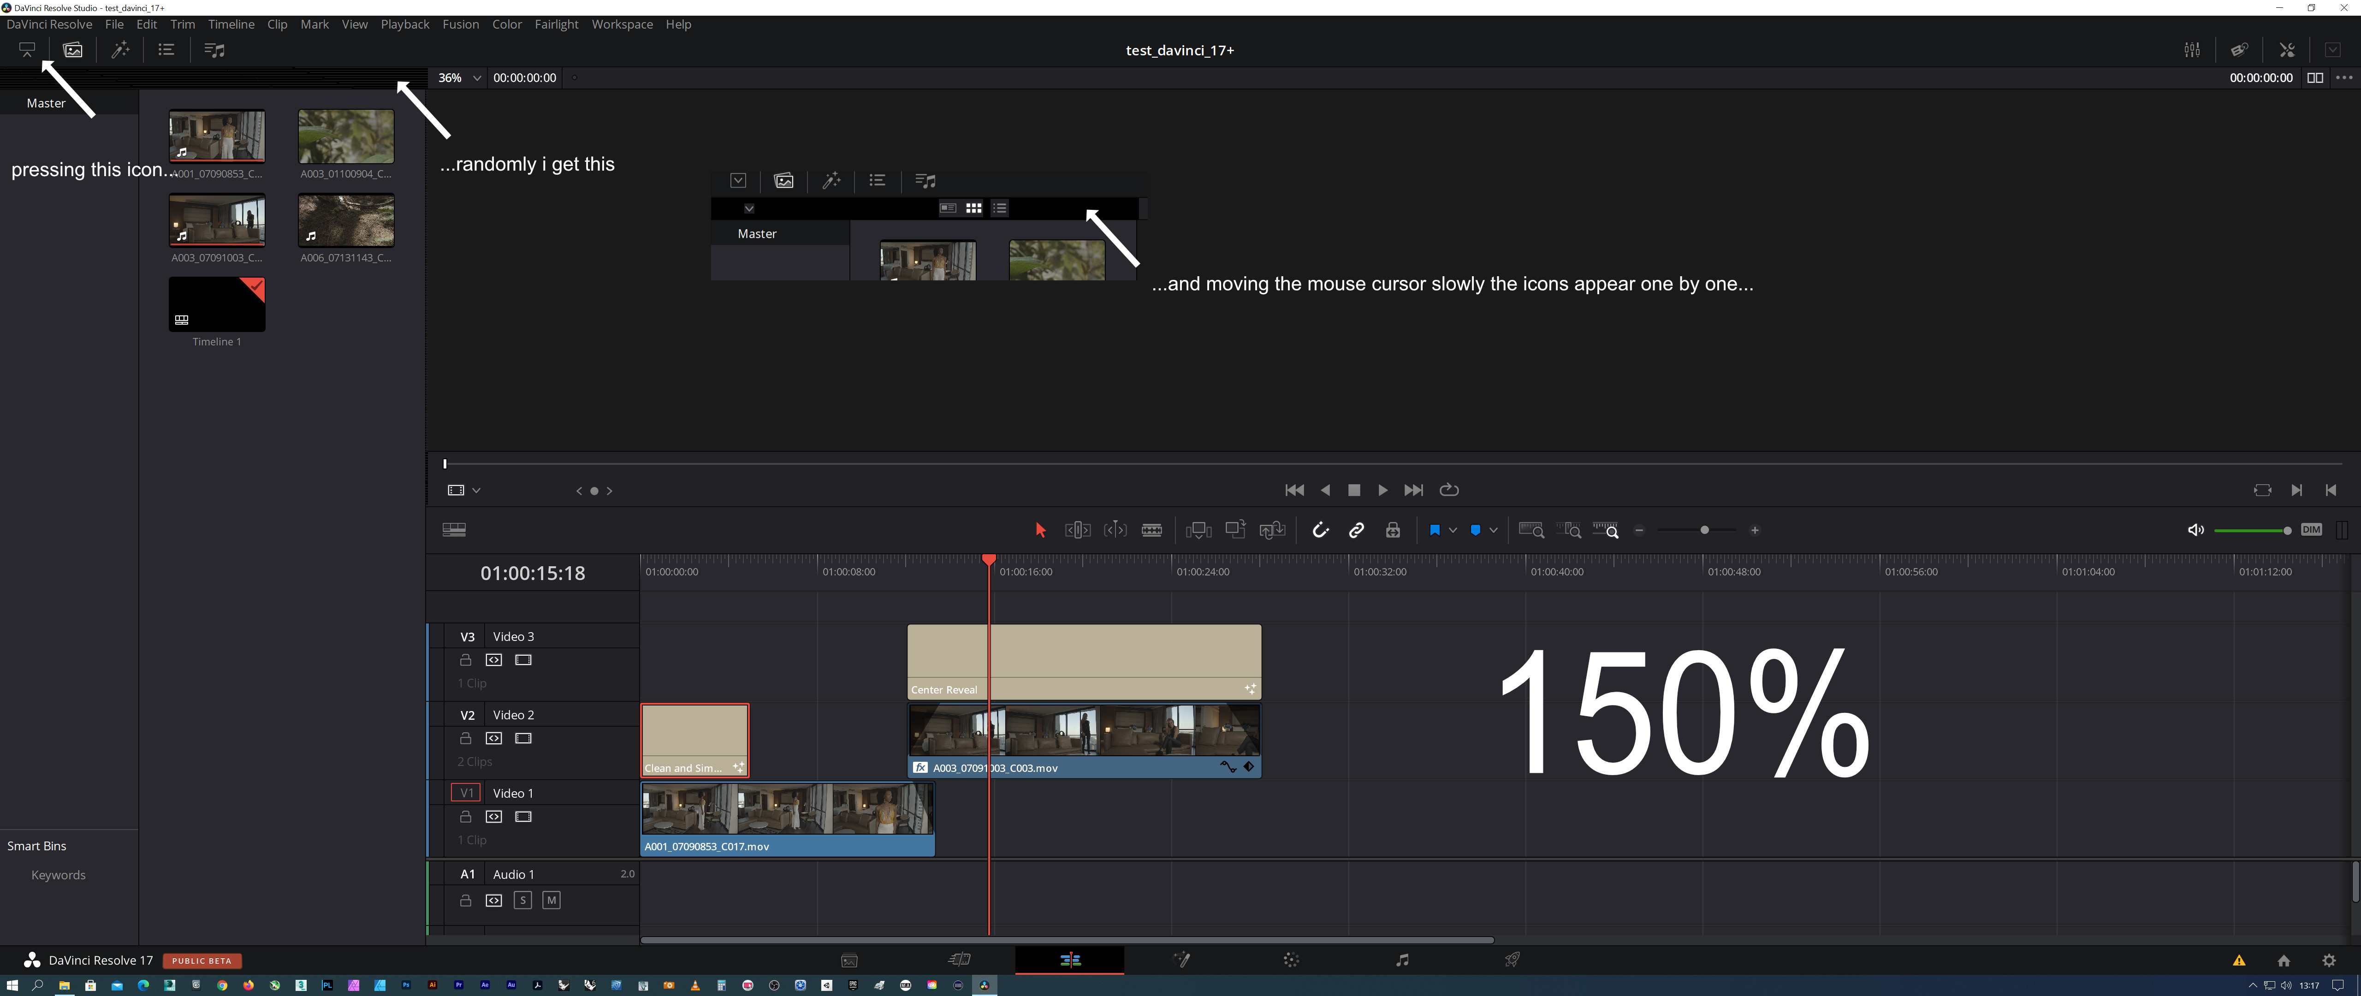Screen dimensions: 2361x996
Task: Play the timeline forward
Action: (x=1382, y=490)
